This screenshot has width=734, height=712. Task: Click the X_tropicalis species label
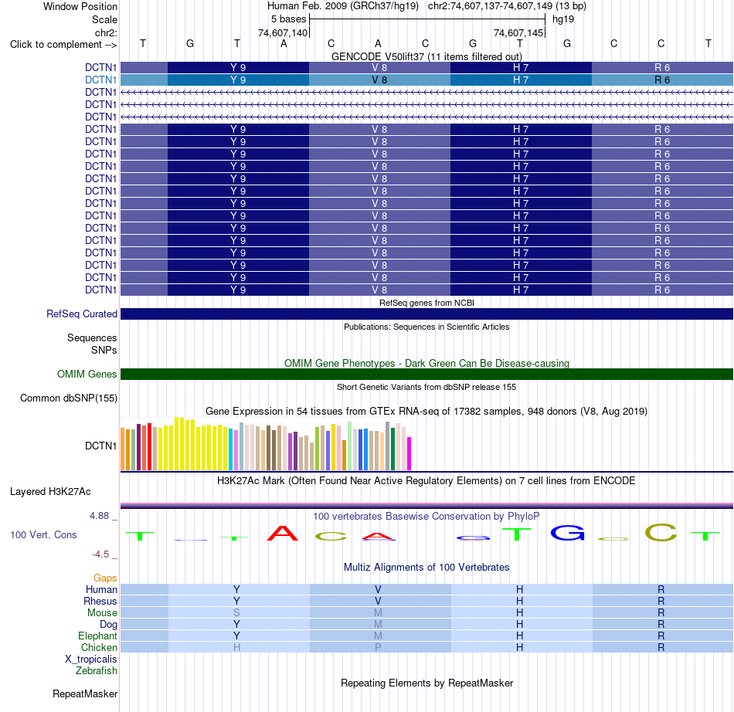[91, 659]
